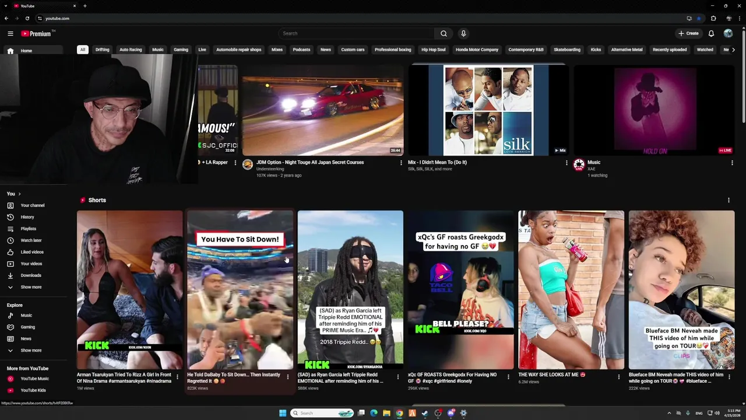Image resolution: width=746 pixels, height=420 pixels.
Task: Open options for xQc Greekgodx short
Action: 508,377
